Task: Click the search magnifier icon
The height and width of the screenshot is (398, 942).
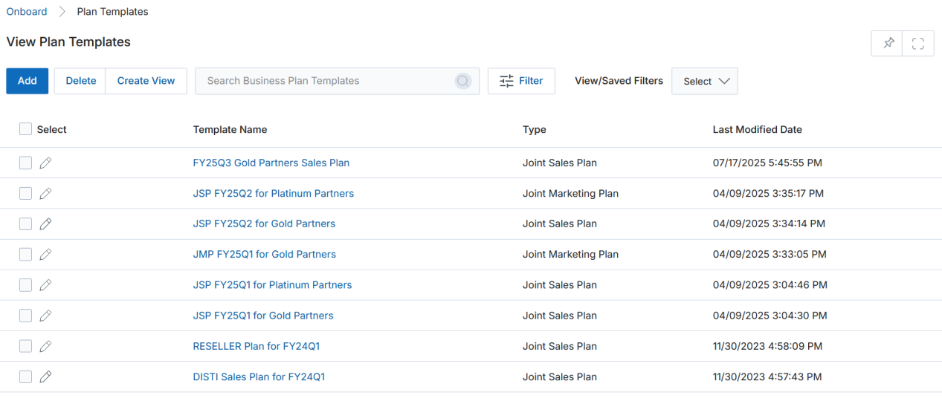Action: point(463,81)
